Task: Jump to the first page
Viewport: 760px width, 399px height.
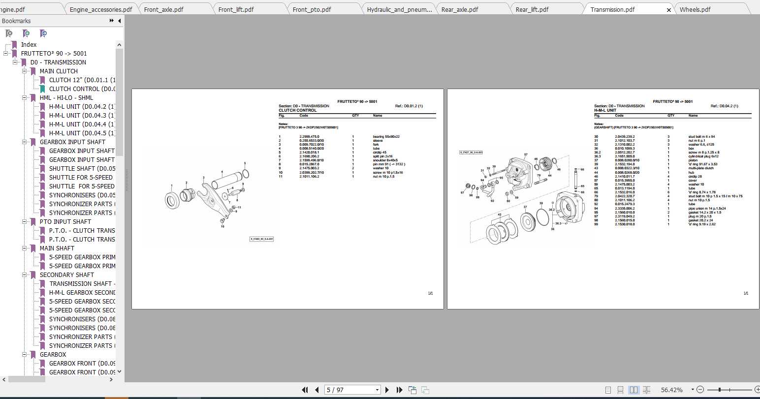Action: [x=305, y=390]
